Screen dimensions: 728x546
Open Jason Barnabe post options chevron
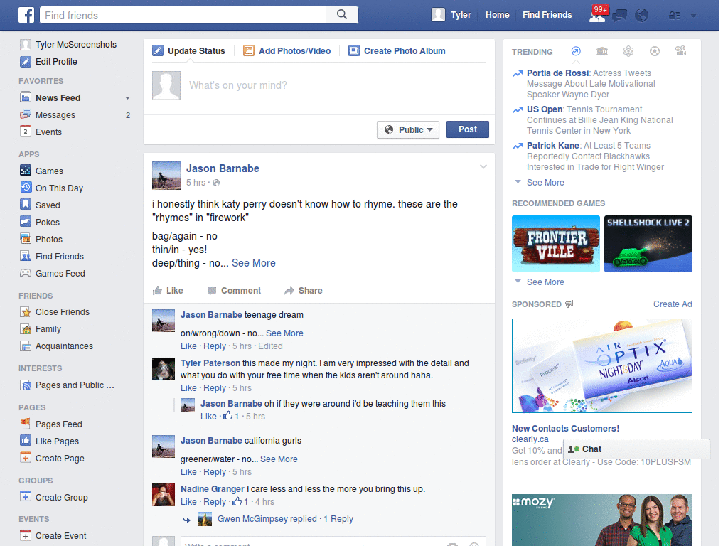click(x=483, y=166)
